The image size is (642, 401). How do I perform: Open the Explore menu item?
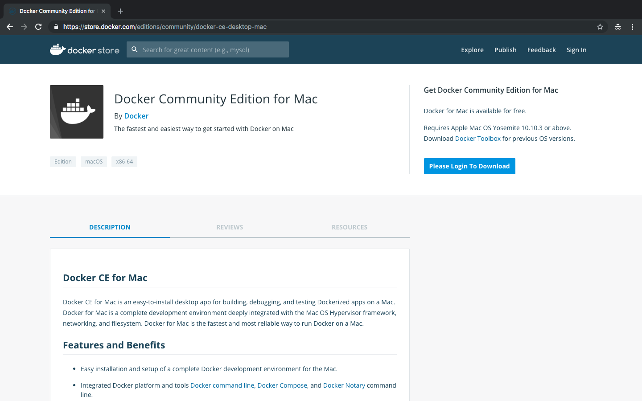pos(472,50)
